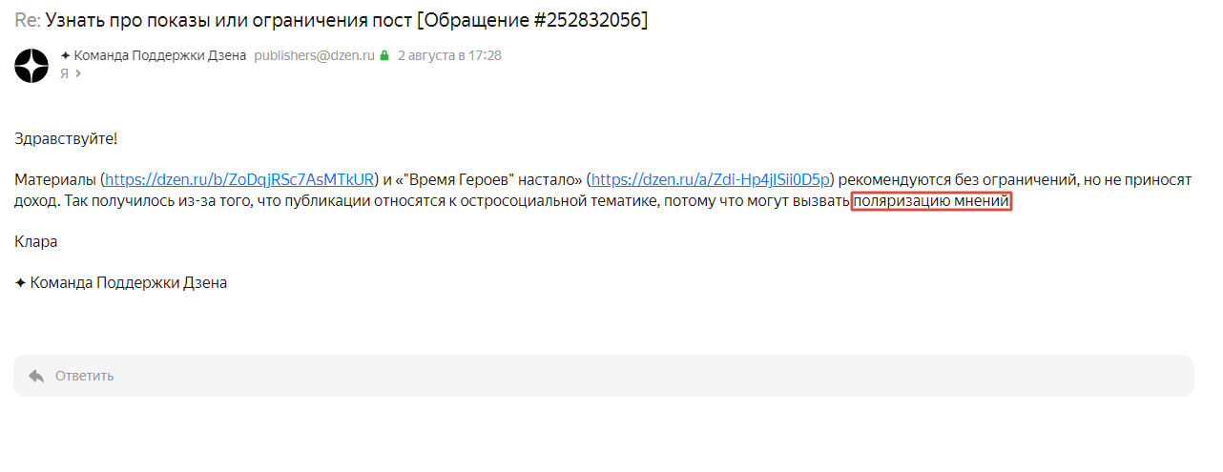Image resolution: width=1223 pixels, height=472 pixels.
Task: Click the signature name "Клара"
Action: click(x=36, y=241)
